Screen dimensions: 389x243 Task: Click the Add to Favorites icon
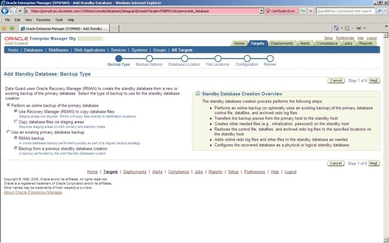[12, 28]
